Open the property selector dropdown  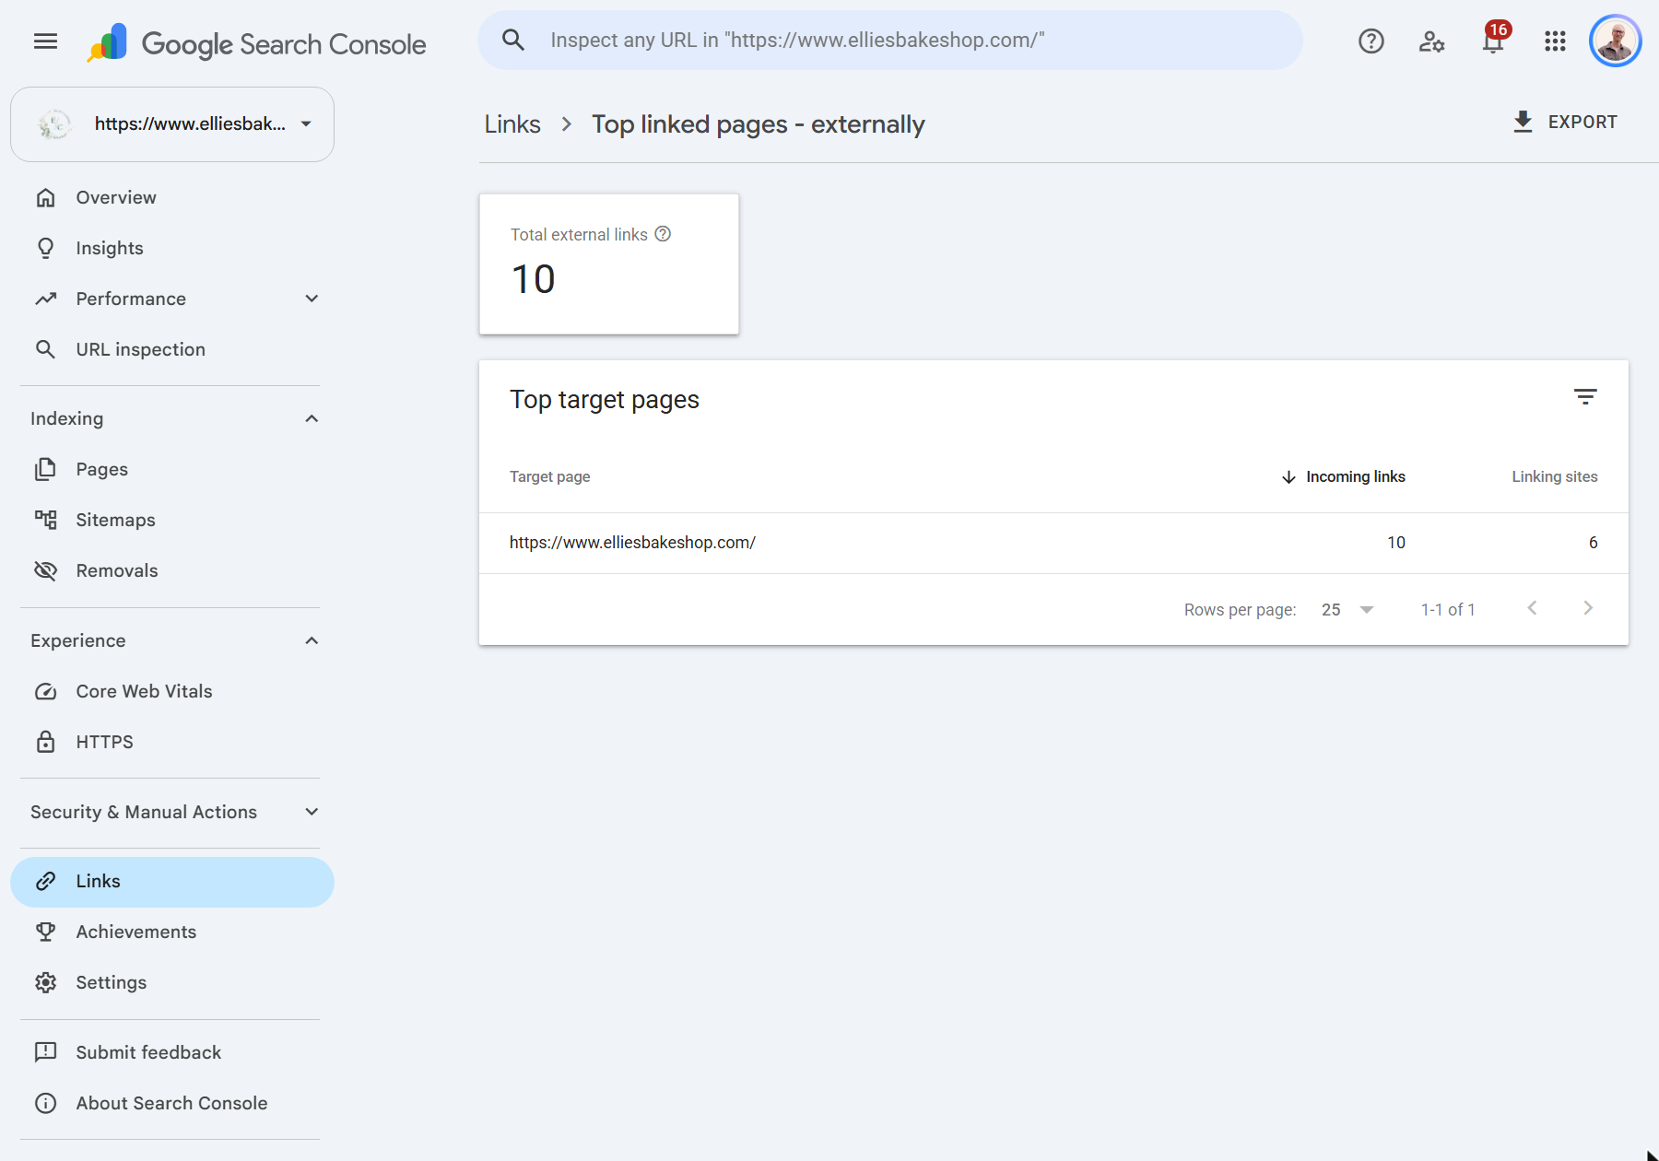pos(172,124)
